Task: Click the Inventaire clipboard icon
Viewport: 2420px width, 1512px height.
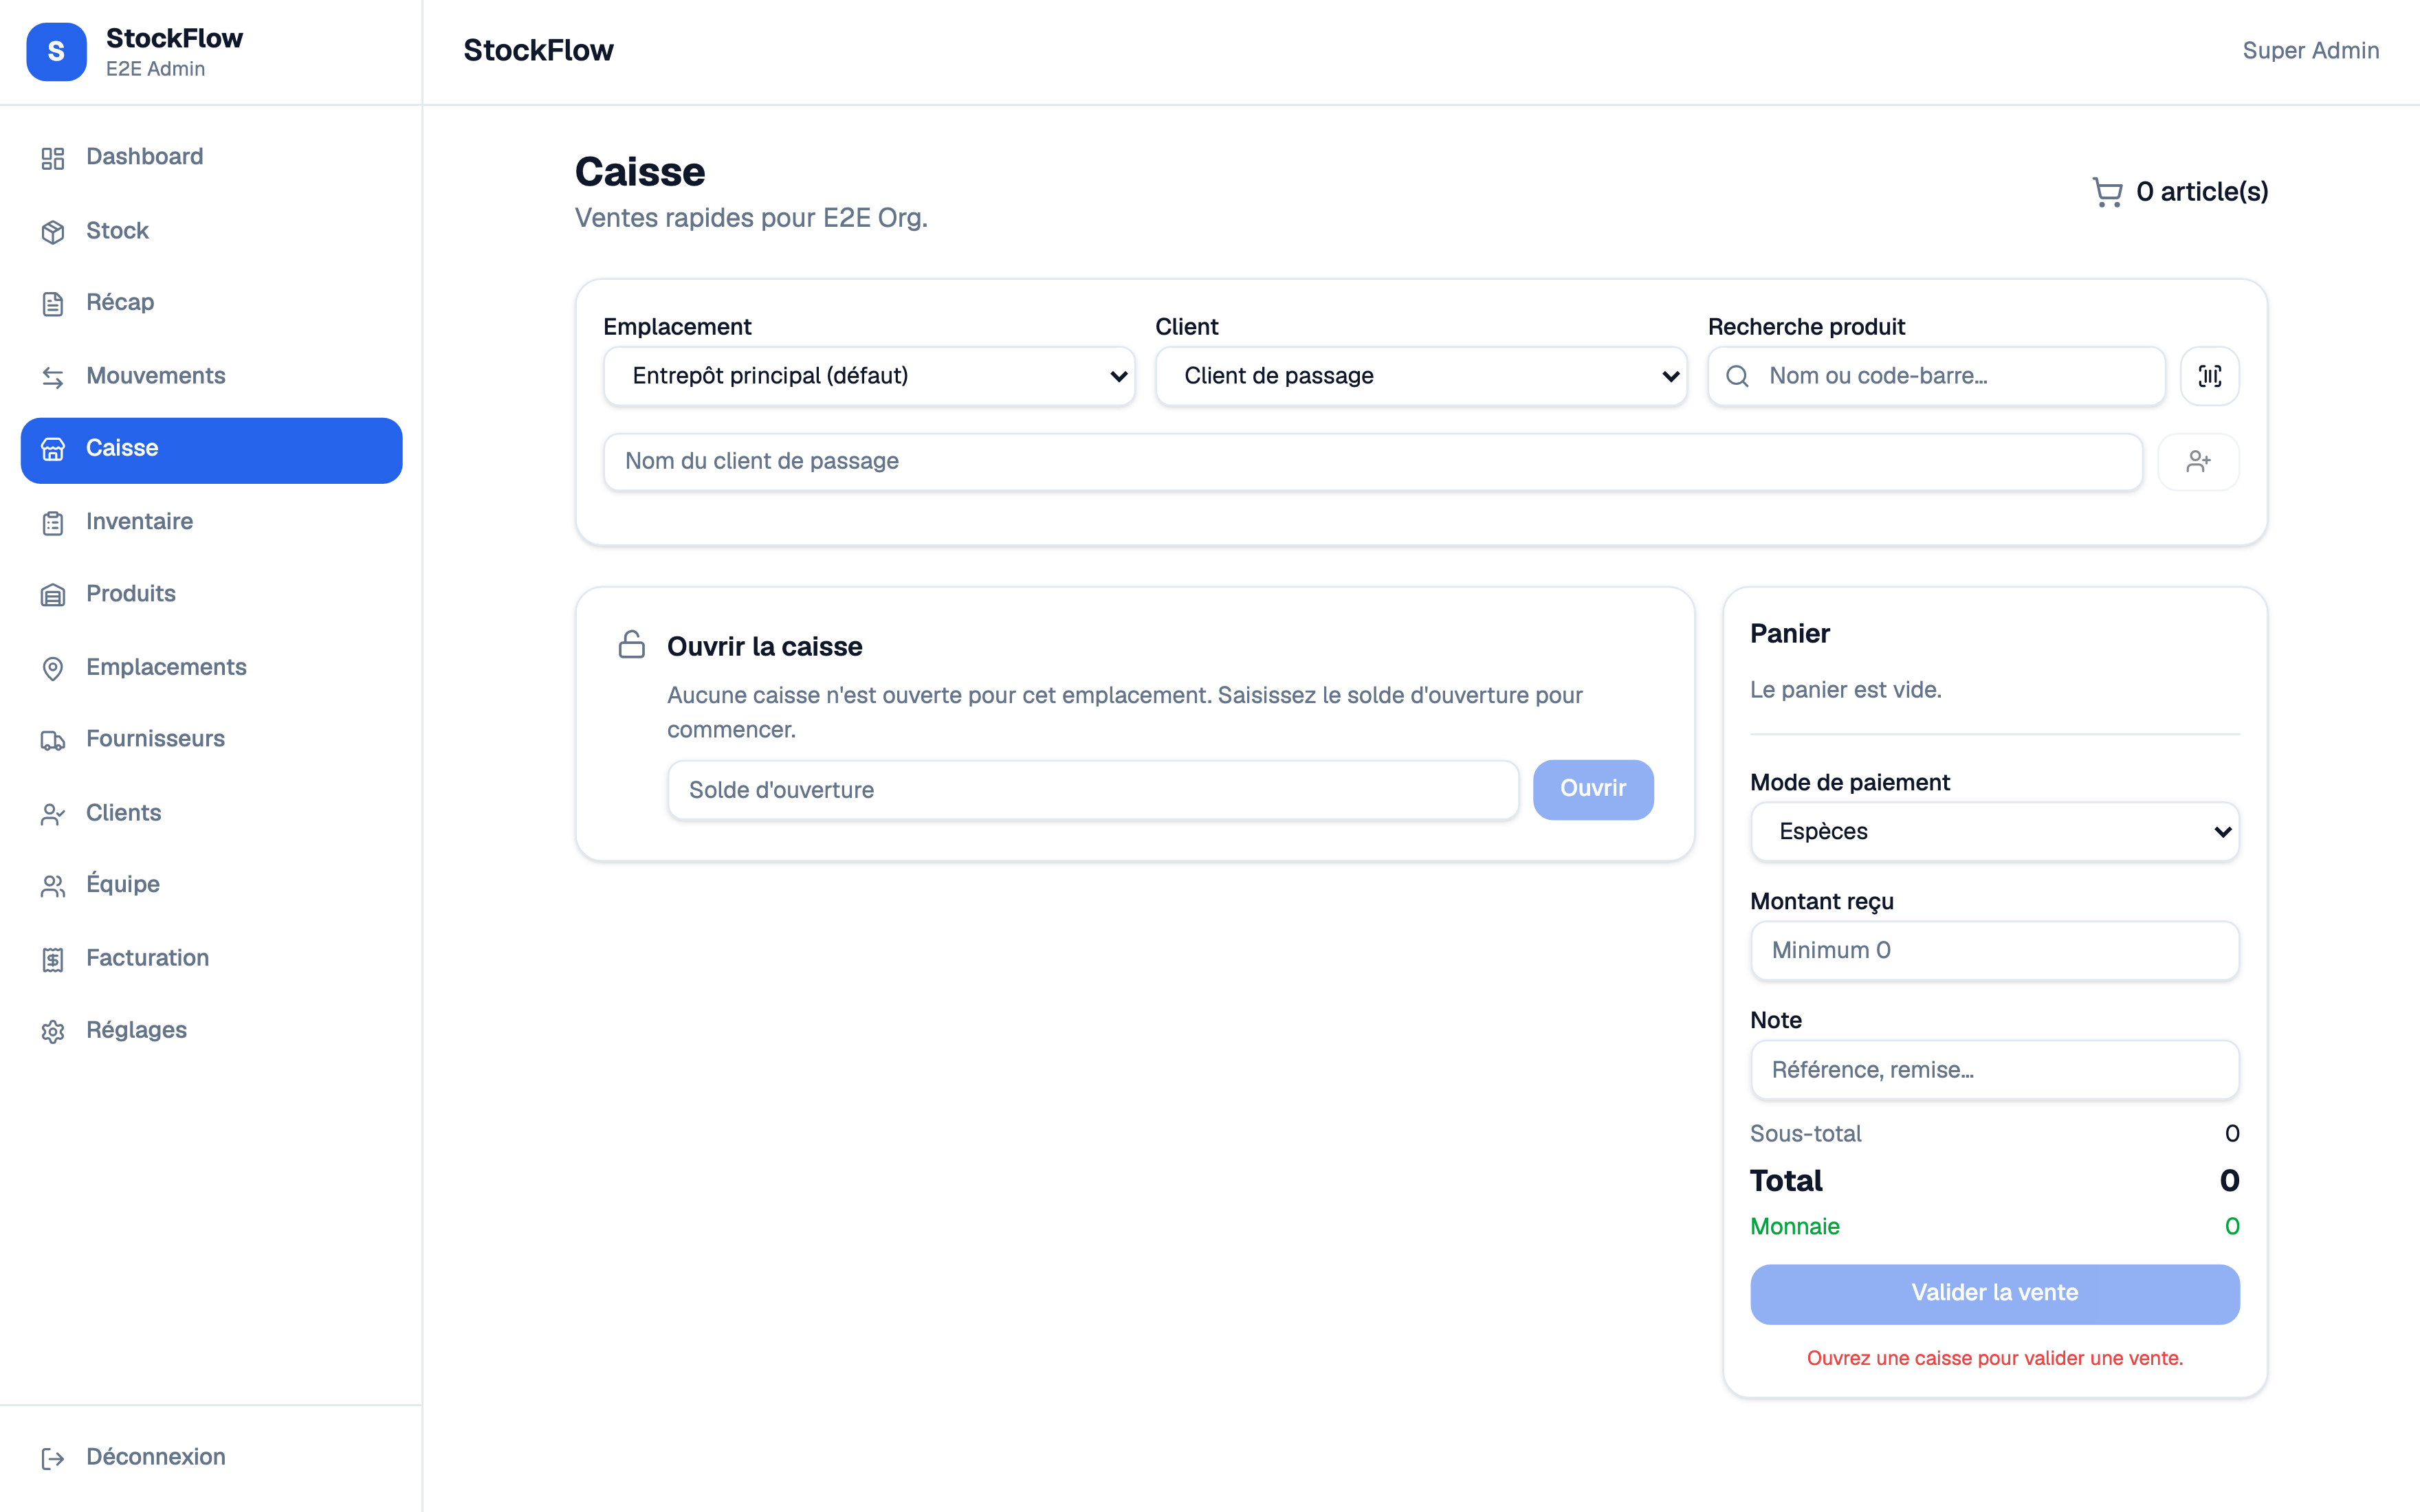Action: (x=53, y=522)
